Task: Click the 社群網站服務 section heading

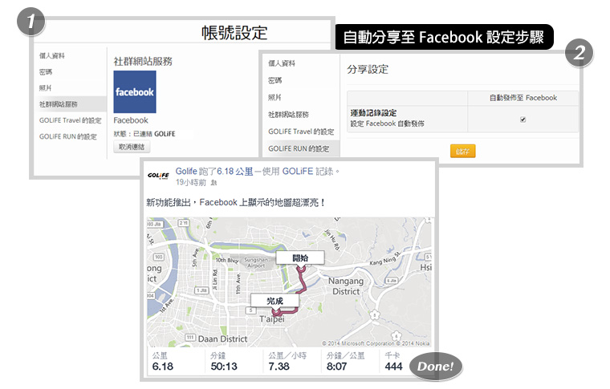Action: (x=143, y=61)
